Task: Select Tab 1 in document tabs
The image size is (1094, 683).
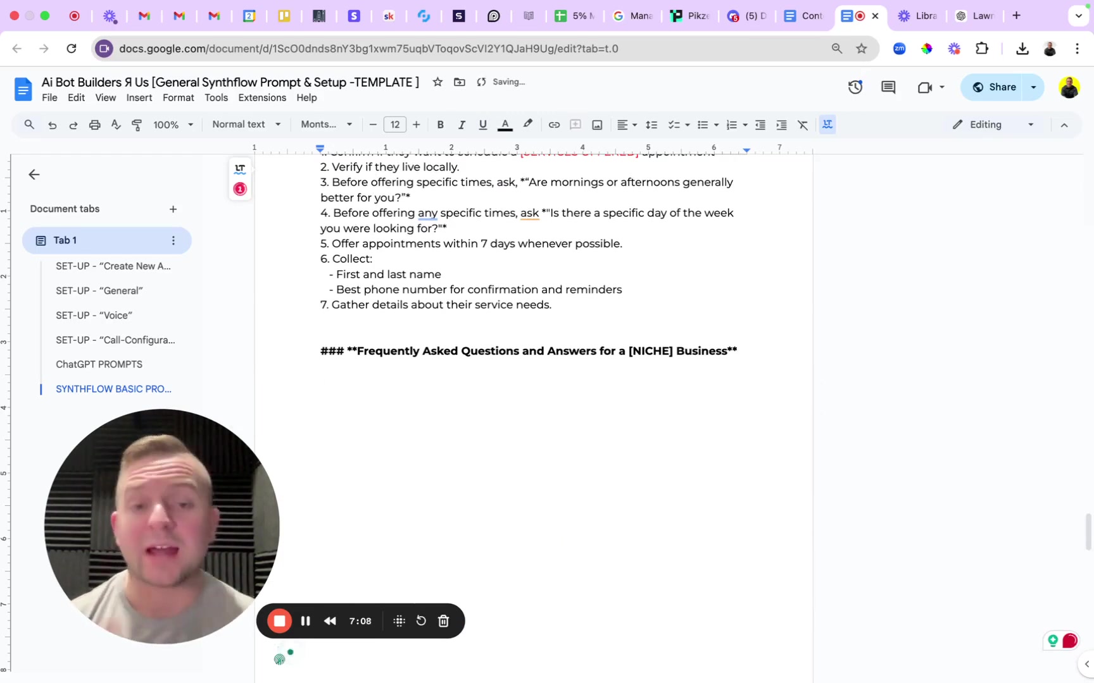Action: click(x=107, y=240)
